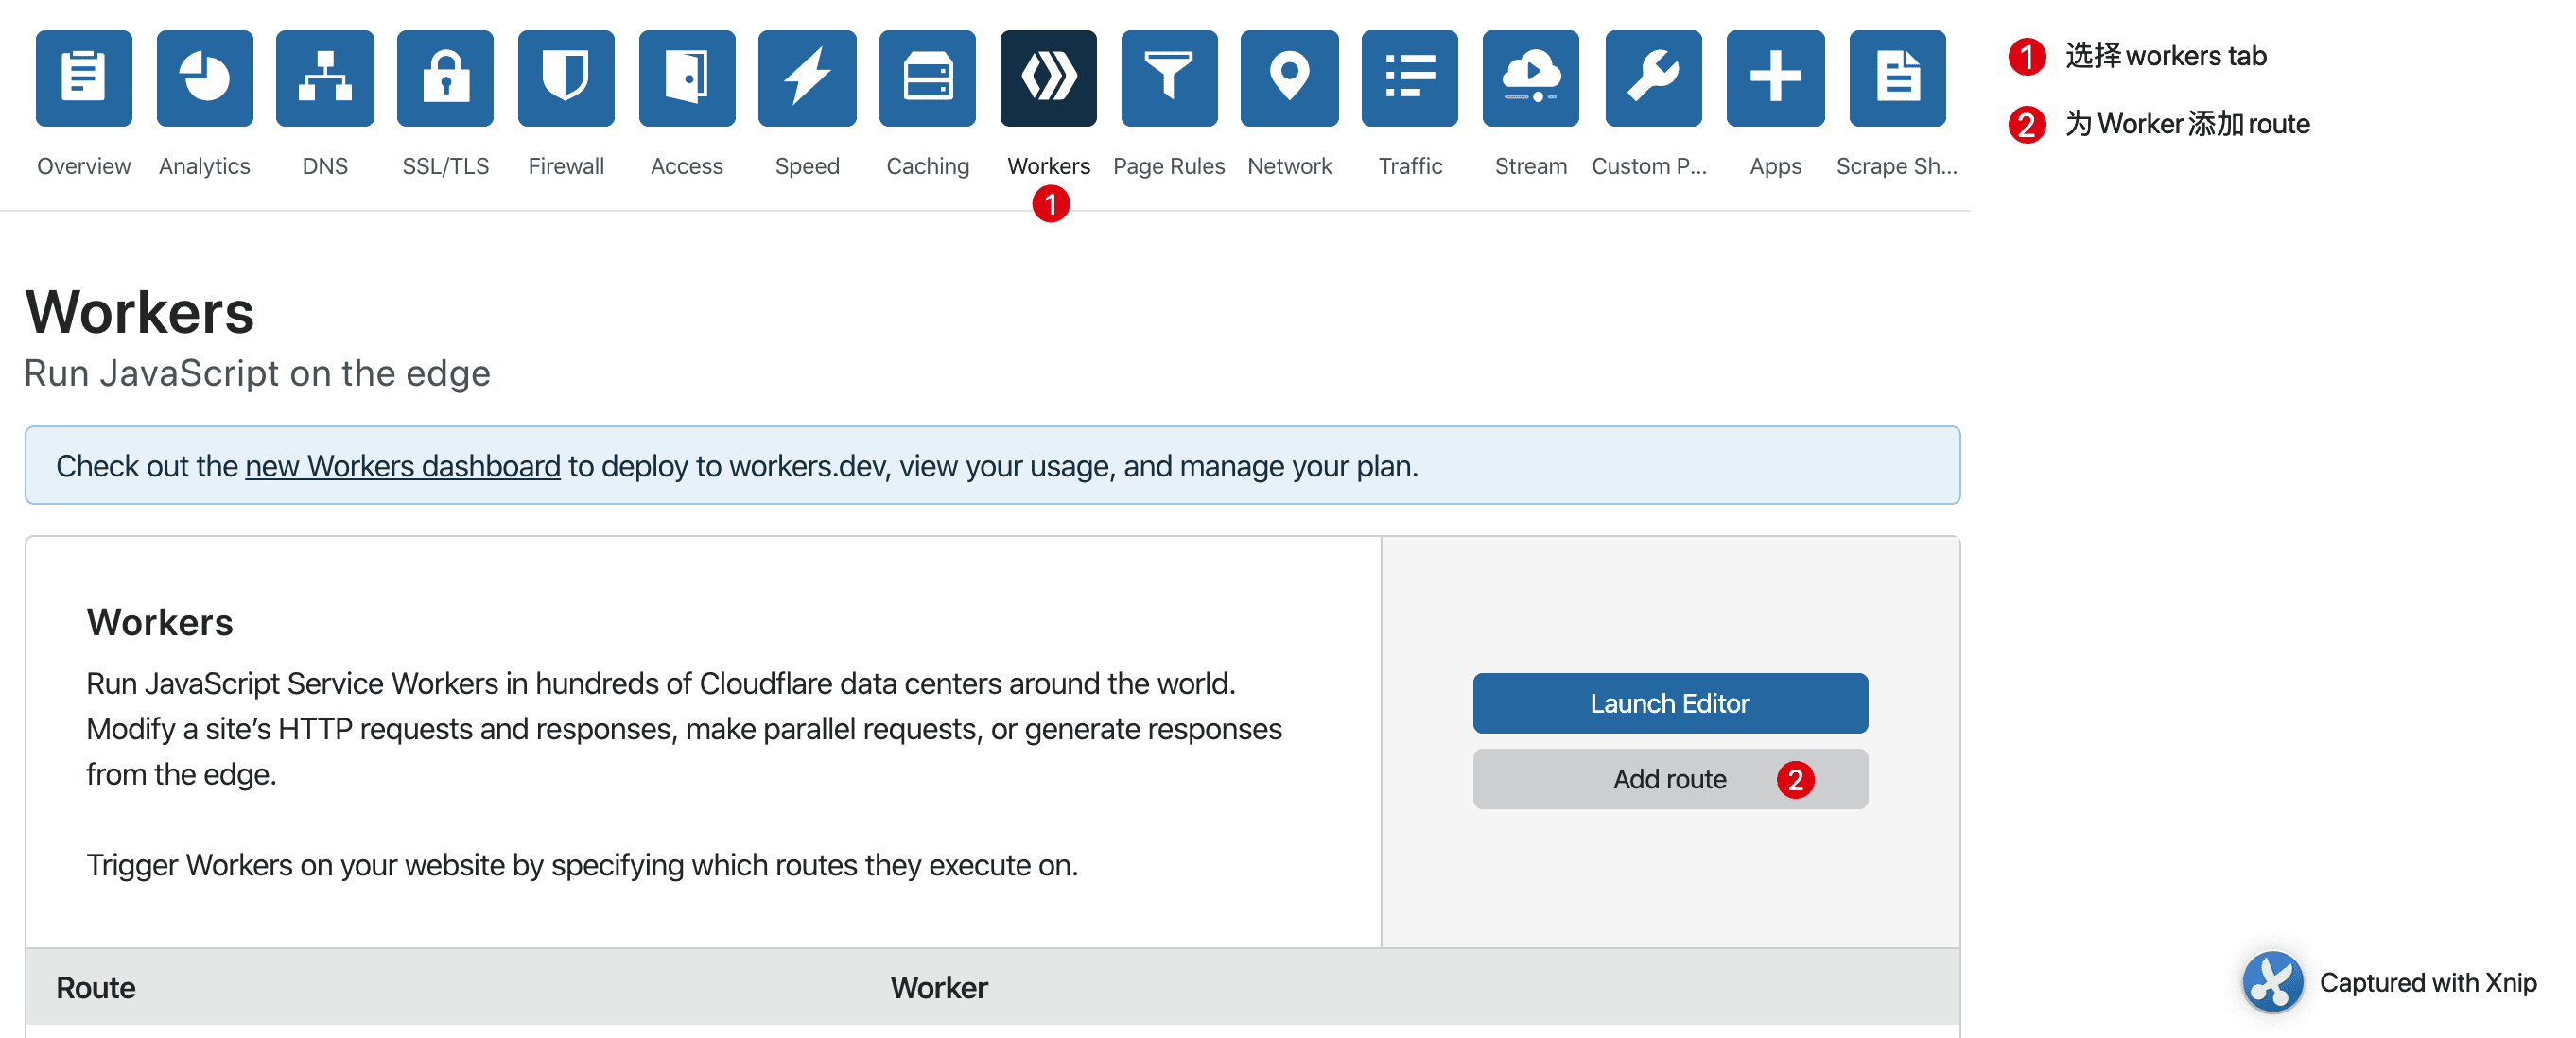2576x1038 pixels.
Task: Select the SSL/TLS padlock icon
Action: pos(445,78)
